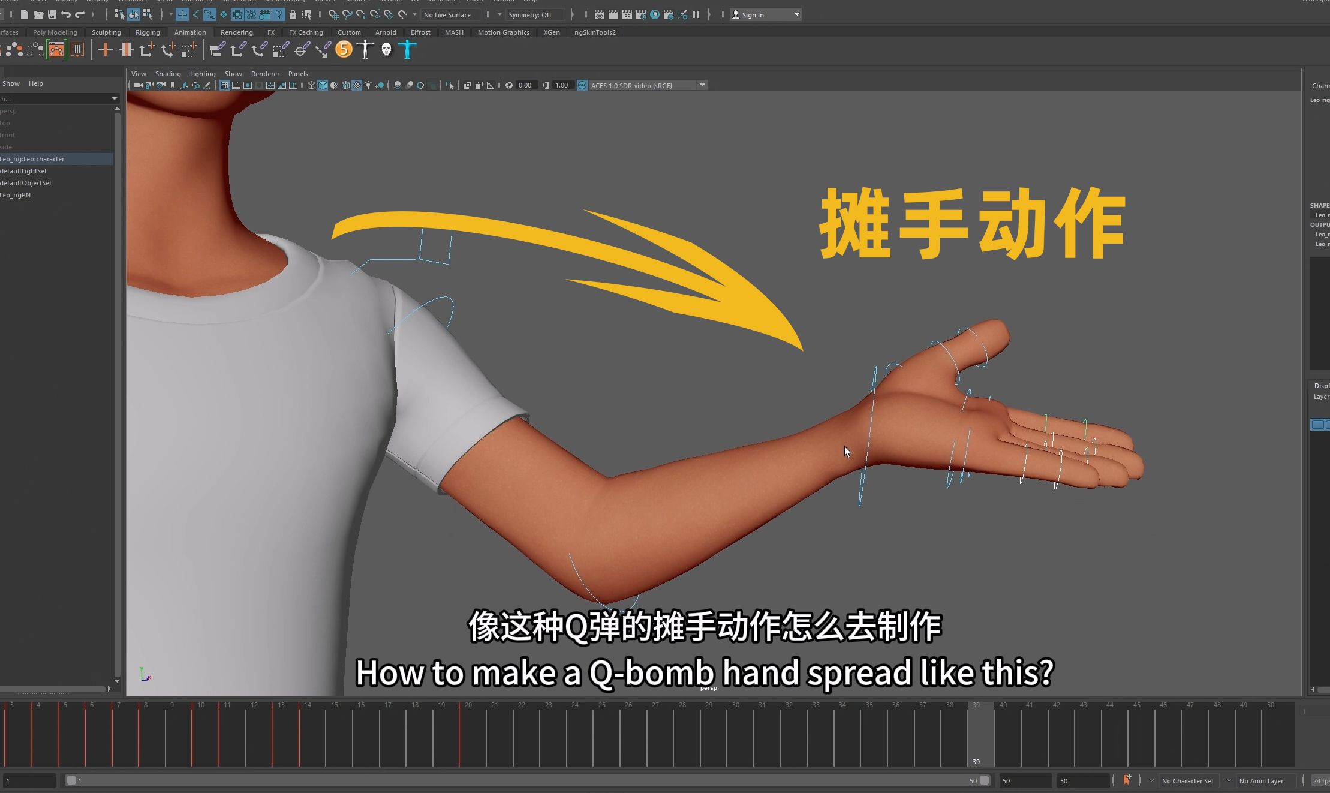Image resolution: width=1330 pixels, height=793 pixels.
Task: Click the Set Key orange cross icon
Action: tap(105, 49)
